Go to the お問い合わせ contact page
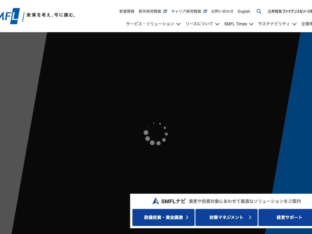Screen dimensions: 312x234 click(222, 11)
